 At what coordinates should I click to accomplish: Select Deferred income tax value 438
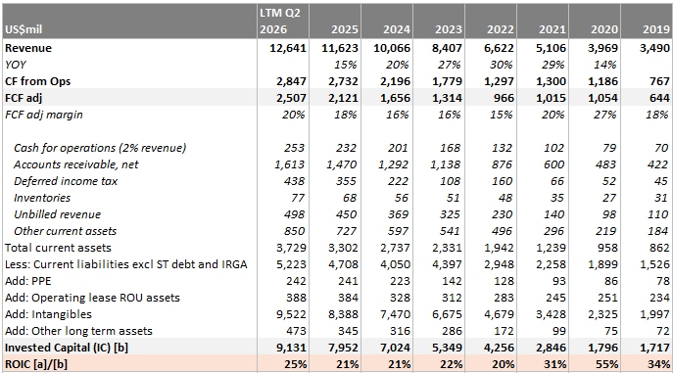(x=294, y=181)
